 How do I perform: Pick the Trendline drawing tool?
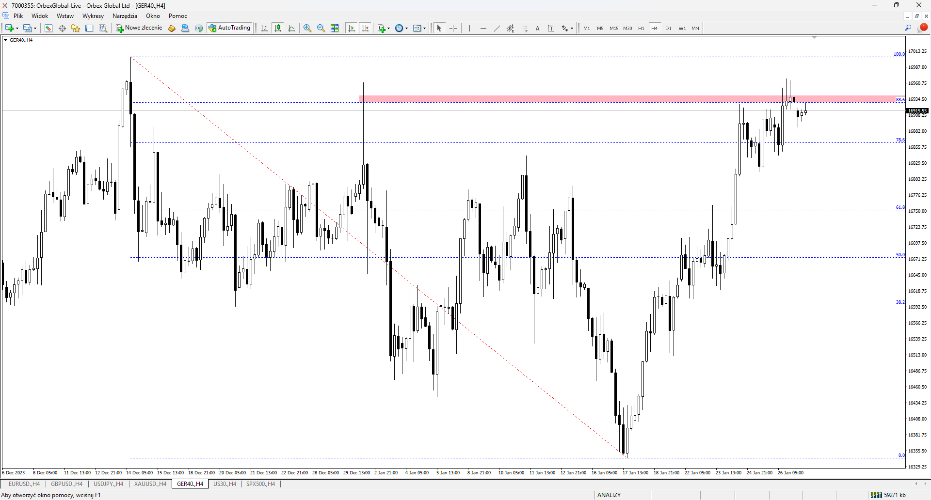pyautogui.click(x=497, y=28)
